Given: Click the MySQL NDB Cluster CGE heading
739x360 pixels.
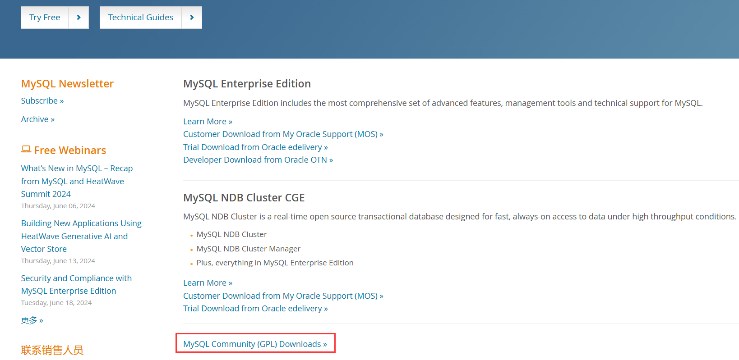Looking at the screenshot, I should (x=244, y=198).
